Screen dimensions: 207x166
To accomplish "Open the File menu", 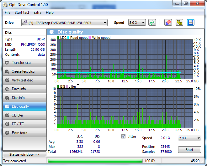I will click(8, 13).
